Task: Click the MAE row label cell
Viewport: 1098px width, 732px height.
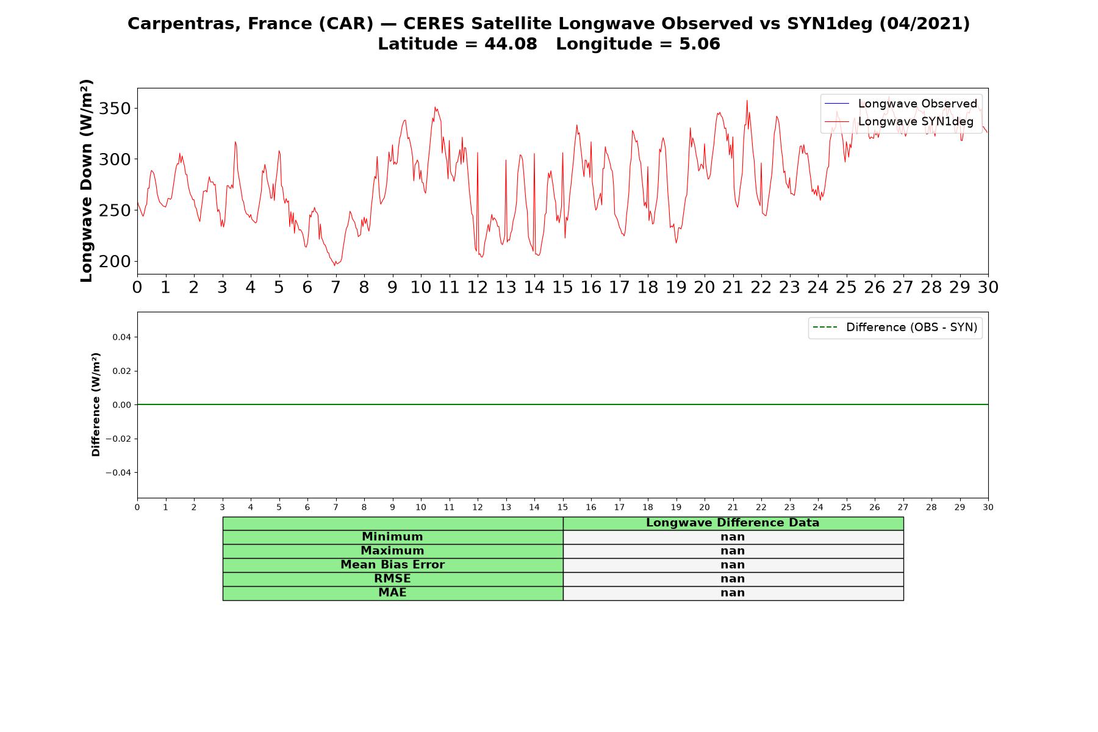Action: (x=393, y=593)
